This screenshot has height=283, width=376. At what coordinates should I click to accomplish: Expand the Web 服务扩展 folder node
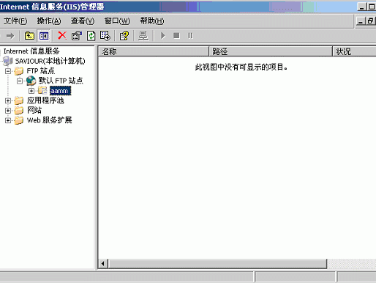click(x=8, y=120)
